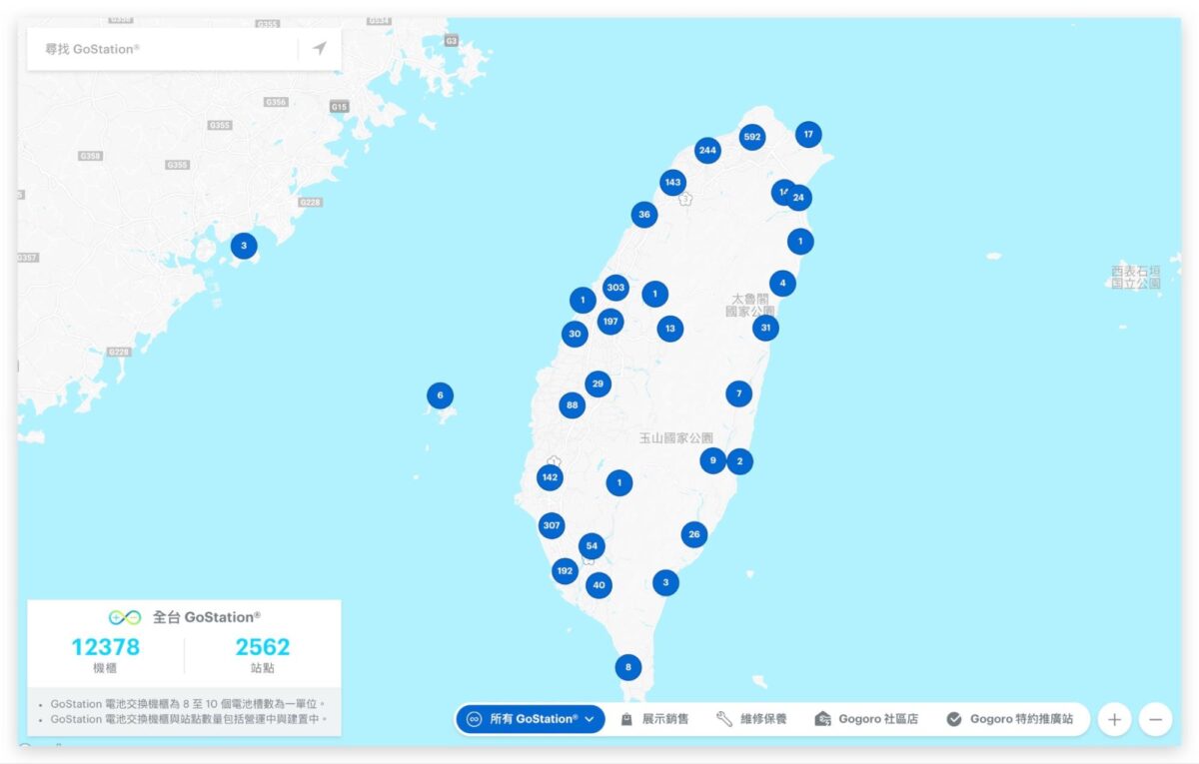Open the 143 station cluster marker
Screen dimensions: 1199x764
[x=672, y=183]
